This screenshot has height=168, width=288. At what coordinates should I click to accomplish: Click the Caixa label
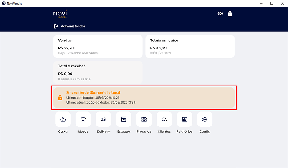pos(63,131)
